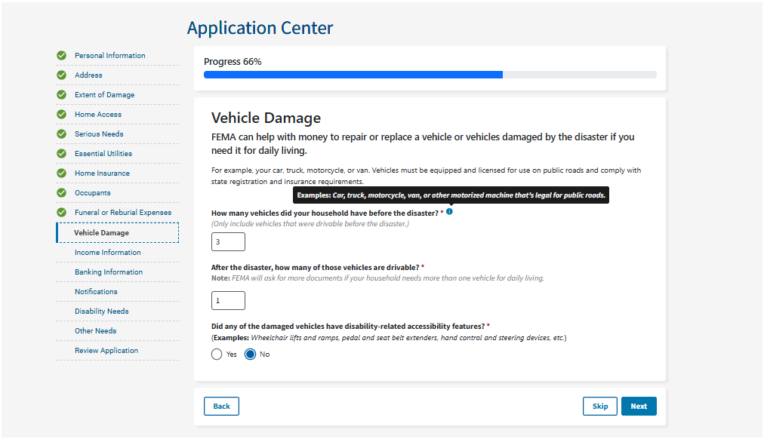
Task: Click Next to continue the application
Action: pyautogui.click(x=639, y=406)
